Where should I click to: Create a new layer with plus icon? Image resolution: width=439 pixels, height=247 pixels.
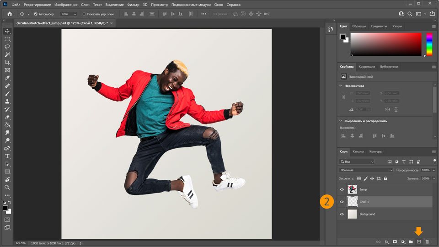[418, 242]
